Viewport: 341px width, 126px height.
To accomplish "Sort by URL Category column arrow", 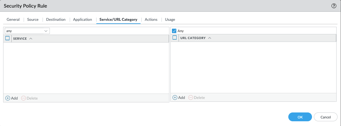I will pyautogui.click(x=210, y=38).
